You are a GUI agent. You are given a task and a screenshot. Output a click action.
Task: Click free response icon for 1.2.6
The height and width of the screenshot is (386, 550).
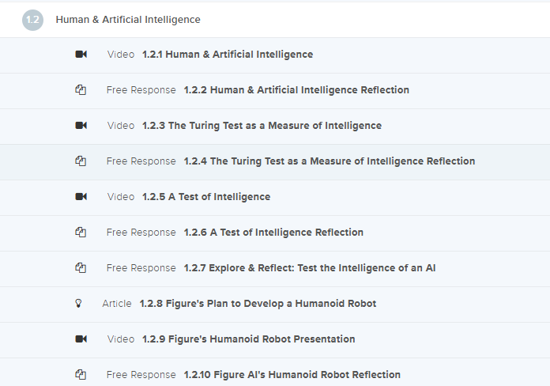pos(81,233)
